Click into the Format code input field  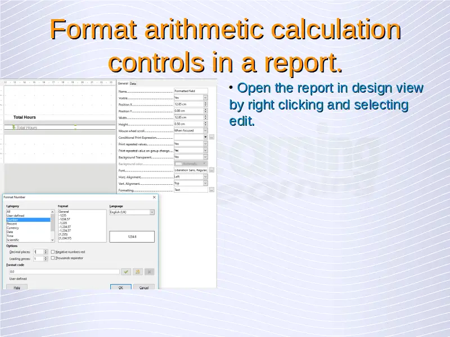click(64, 272)
